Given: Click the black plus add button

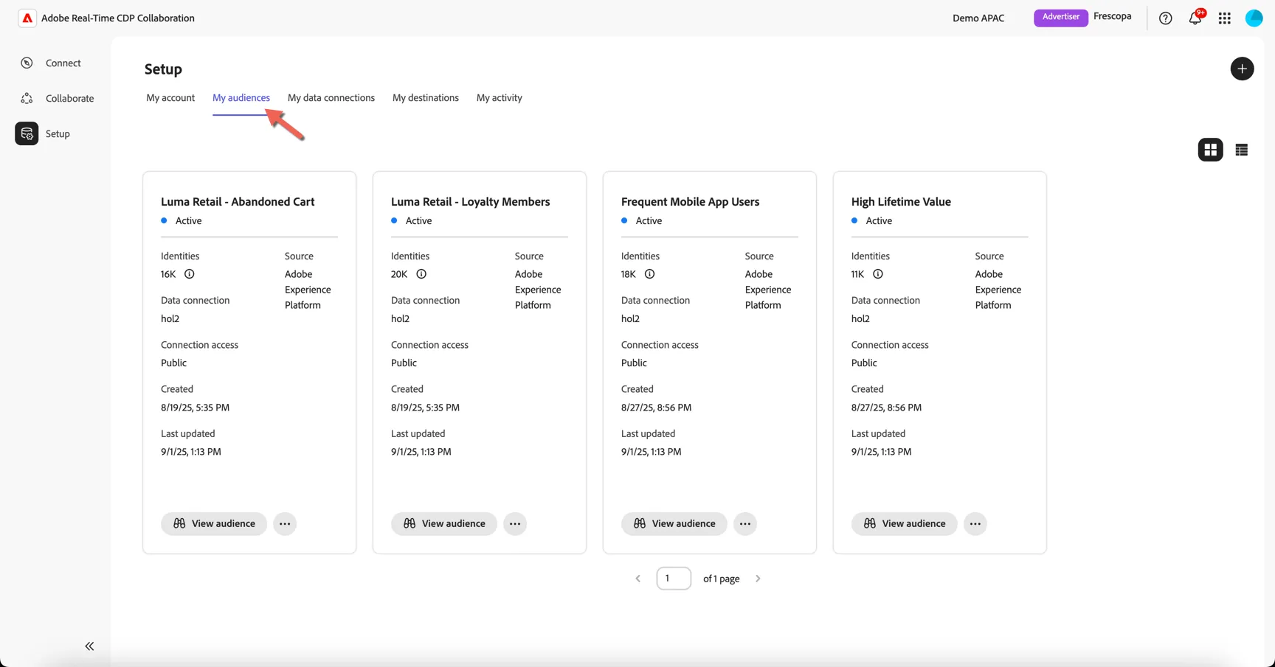Looking at the screenshot, I should pos(1243,69).
